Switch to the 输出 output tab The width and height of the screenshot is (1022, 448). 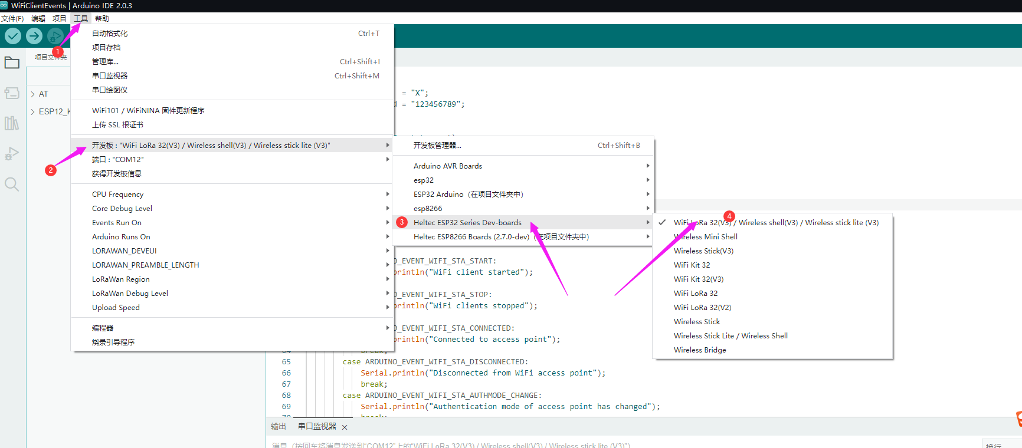(279, 427)
